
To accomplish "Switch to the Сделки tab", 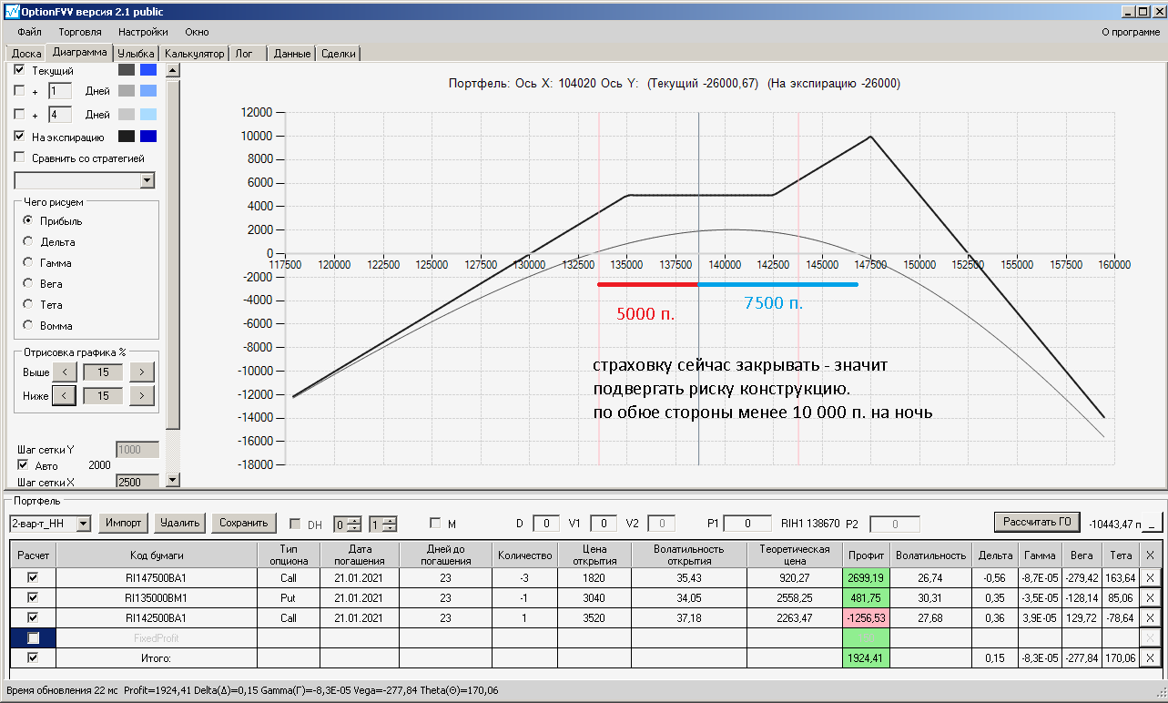I will [x=339, y=54].
